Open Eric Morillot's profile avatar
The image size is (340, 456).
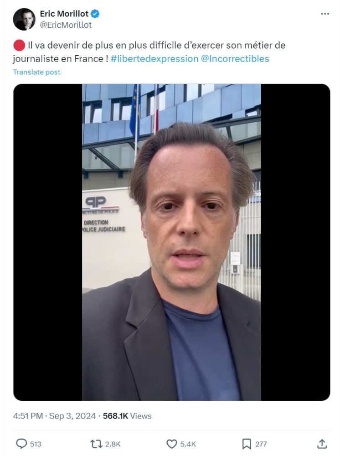[24, 19]
